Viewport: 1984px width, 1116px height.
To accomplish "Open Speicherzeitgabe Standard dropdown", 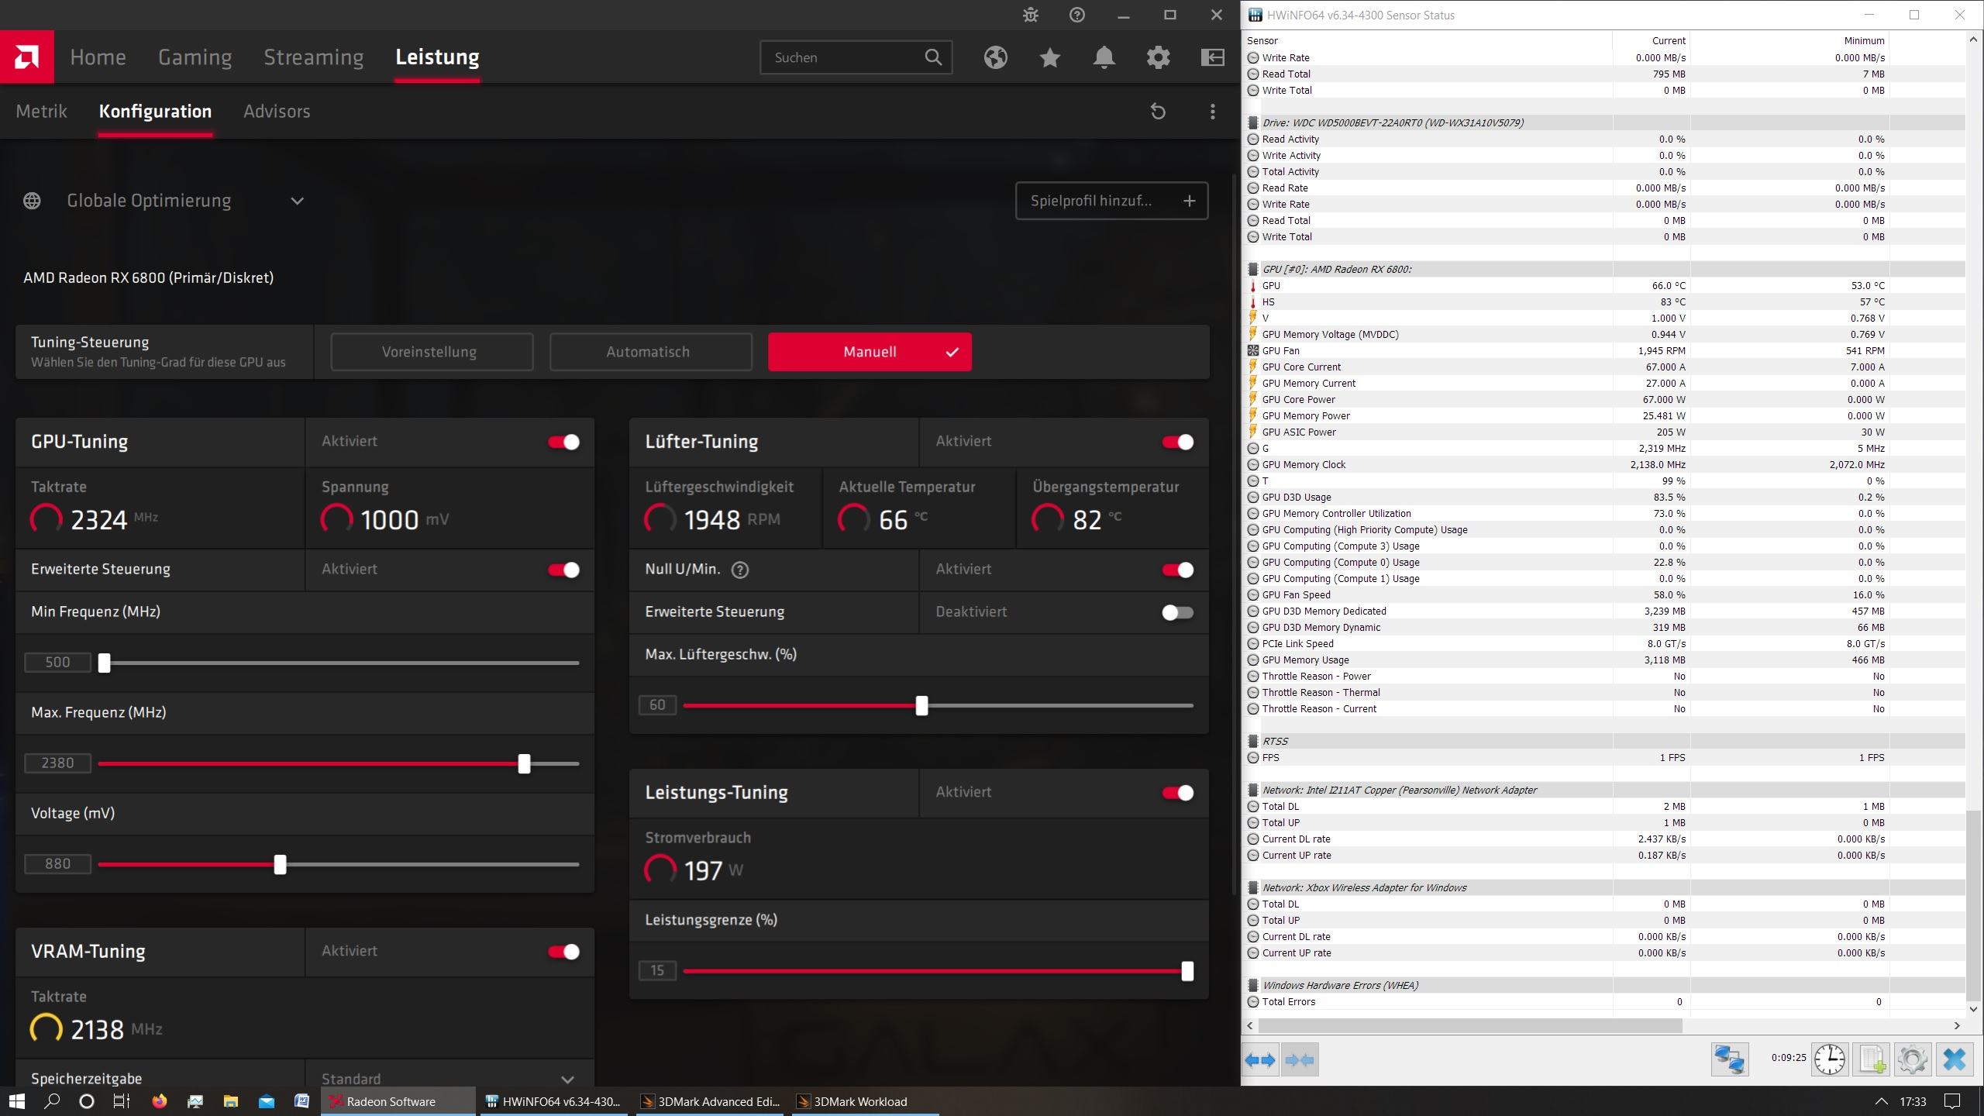I will 567,1079.
